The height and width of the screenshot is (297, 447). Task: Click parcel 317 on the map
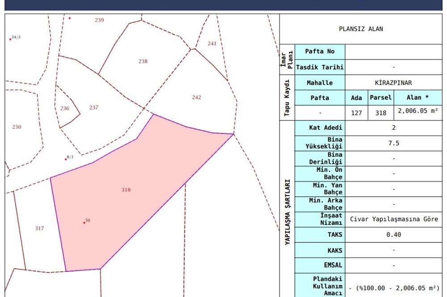pos(39,229)
